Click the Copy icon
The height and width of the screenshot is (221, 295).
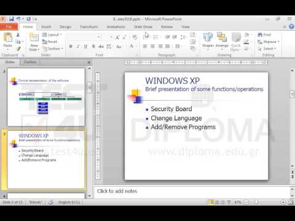18,42
